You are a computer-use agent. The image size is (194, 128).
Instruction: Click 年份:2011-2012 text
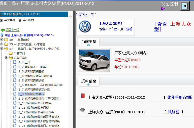(x=127, y=67)
